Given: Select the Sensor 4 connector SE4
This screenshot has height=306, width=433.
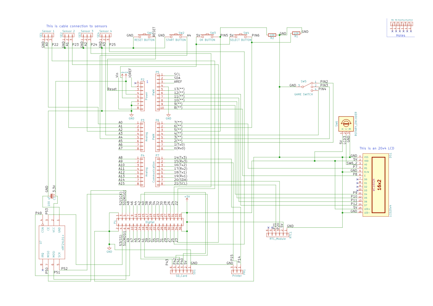Looking at the screenshot, I should [105, 35].
